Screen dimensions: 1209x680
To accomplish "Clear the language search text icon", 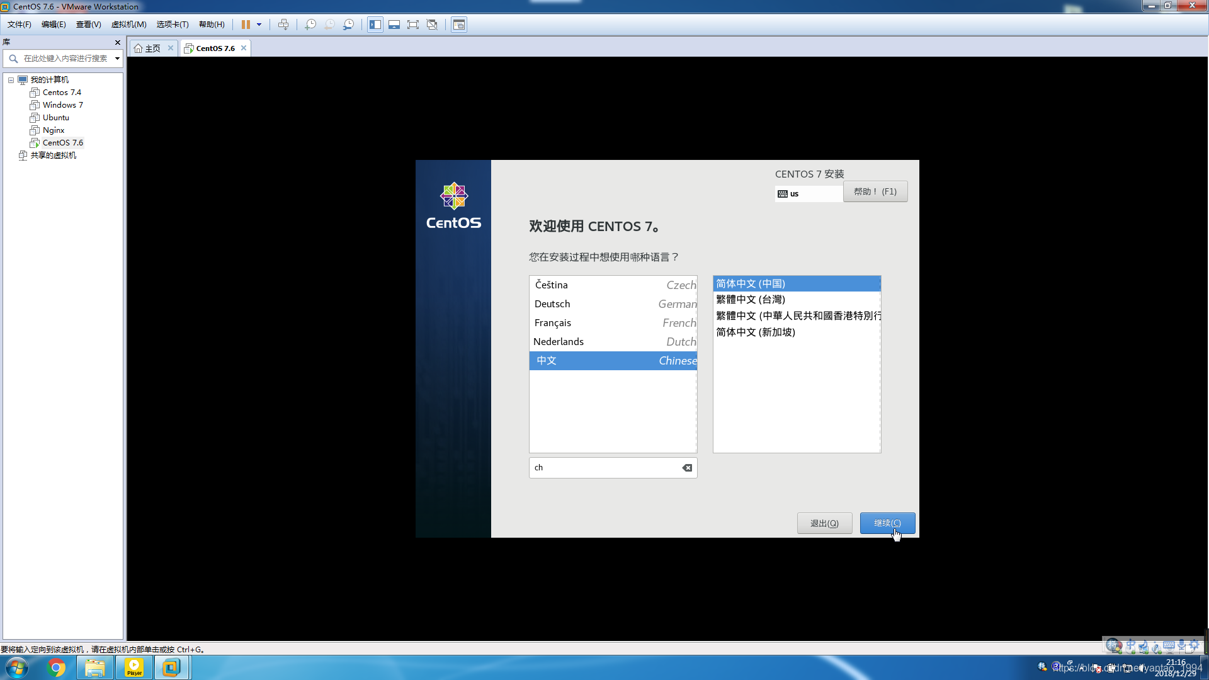I will [x=687, y=468].
